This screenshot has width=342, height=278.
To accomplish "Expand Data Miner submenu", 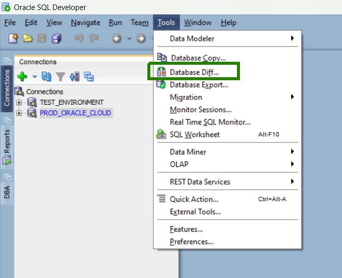I will click(228, 152).
